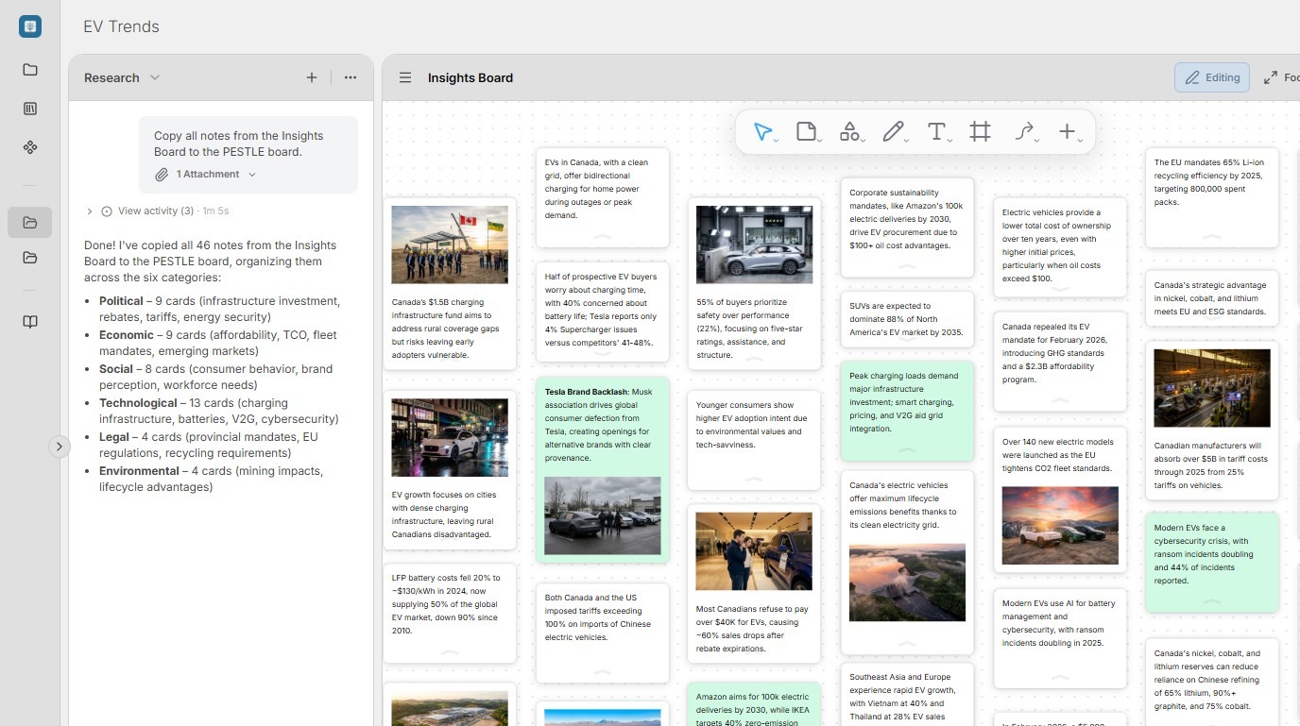Click the Focus expand-arrows icon
This screenshot has width=1300, height=726.
(1271, 77)
